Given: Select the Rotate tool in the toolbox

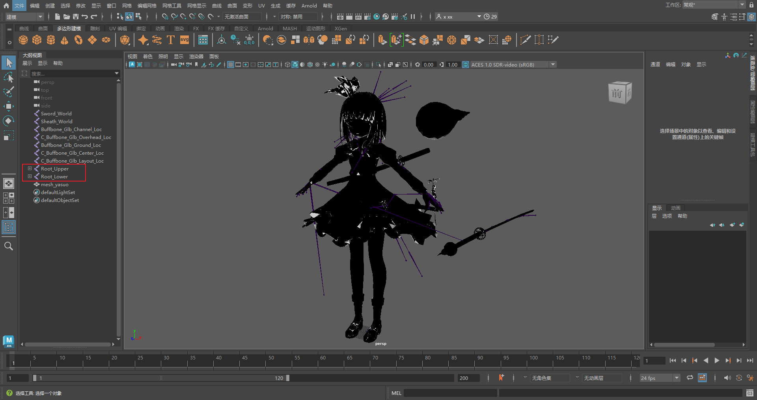Looking at the screenshot, I should (8, 121).
